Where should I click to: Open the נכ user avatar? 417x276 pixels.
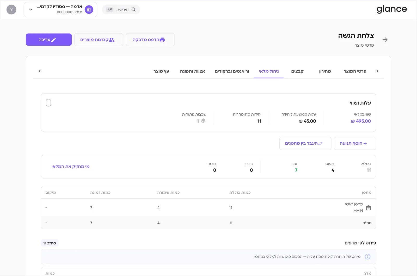(x=11, y=10)
